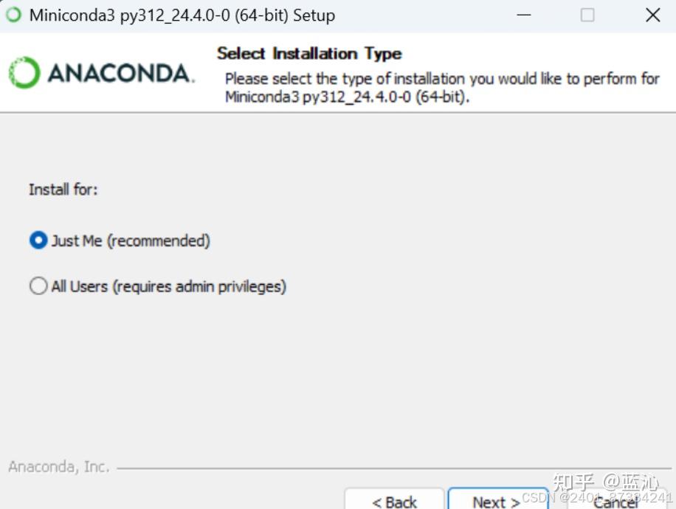Click the ANACONDA wordmark in the header

coord(121,73)
